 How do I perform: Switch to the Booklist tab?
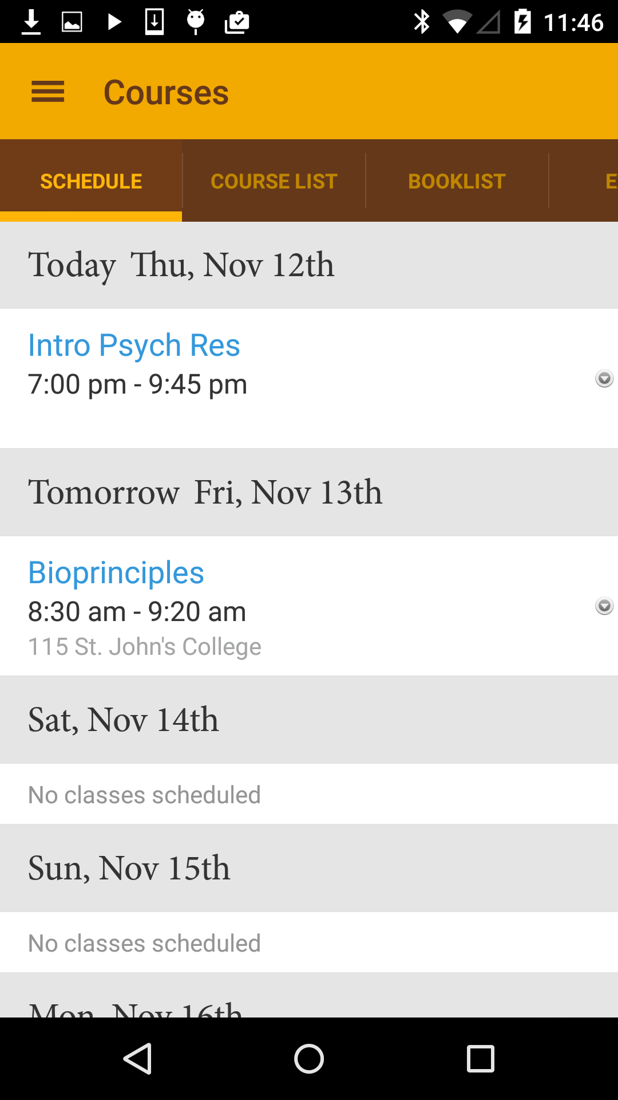[x=457, y=181]
